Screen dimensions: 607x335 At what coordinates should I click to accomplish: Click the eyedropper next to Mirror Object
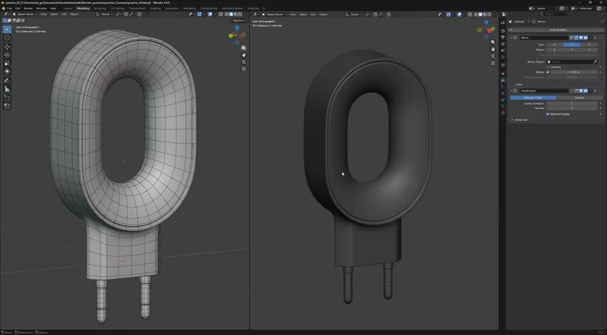point(596,62)
